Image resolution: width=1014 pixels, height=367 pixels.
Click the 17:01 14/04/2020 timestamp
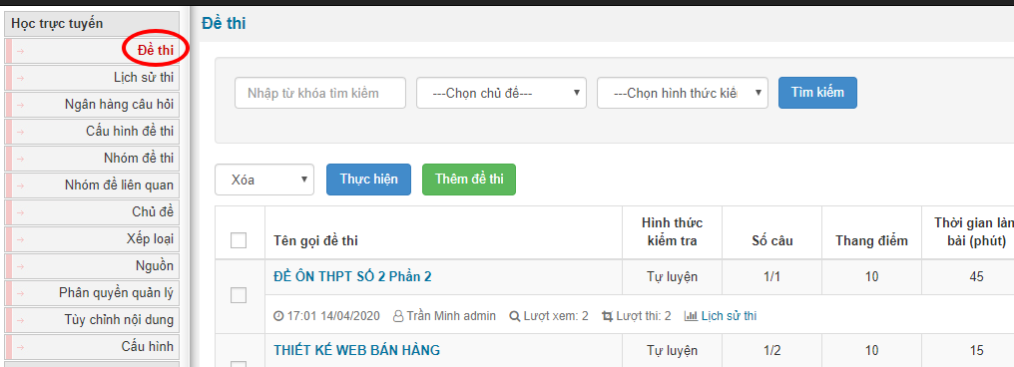(x=333, y=316)
